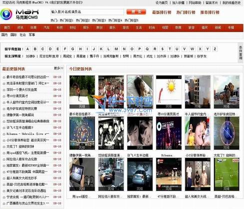Open the red-shirt crowd video thumbnail
Image resolution: width=244 pixels, height=209 pixels.
point(111,92)
